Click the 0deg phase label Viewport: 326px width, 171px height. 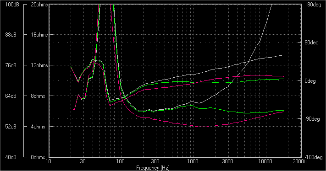click(310, 81)
